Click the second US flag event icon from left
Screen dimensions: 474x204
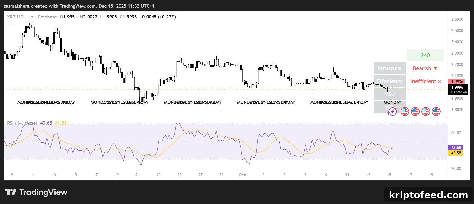click(x=415, y=112)
